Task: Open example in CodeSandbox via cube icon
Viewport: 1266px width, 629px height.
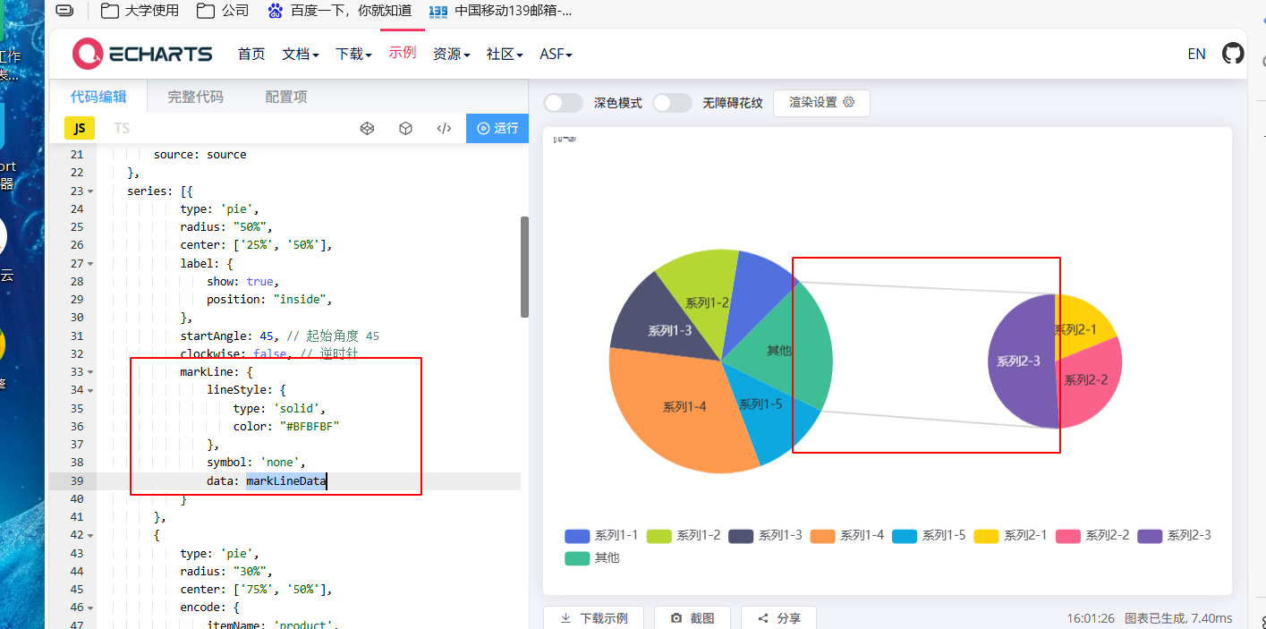Action: (405, 128)
